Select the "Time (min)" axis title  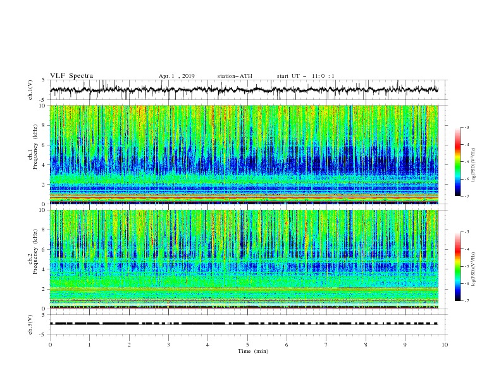(253, 351)
